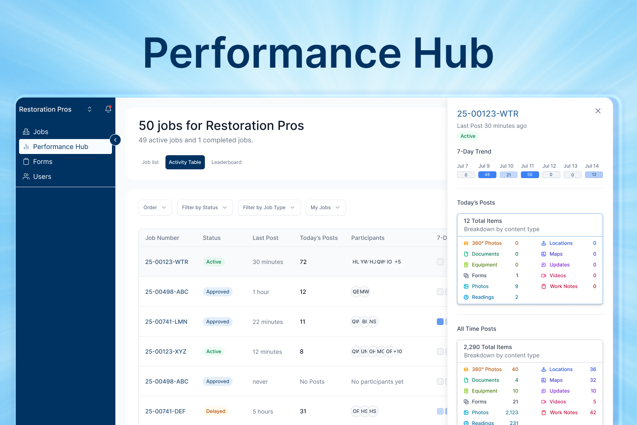The image size is (637, 425).
Task: Click the NS participant avatar in 25-00741-LMN row
Action: pos(373,322)
